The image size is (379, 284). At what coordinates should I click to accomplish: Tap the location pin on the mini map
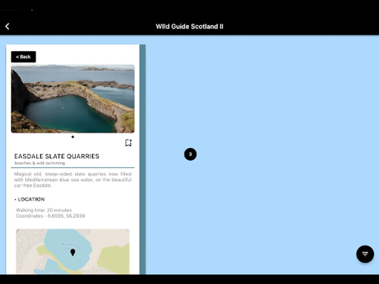click(73, 252)
